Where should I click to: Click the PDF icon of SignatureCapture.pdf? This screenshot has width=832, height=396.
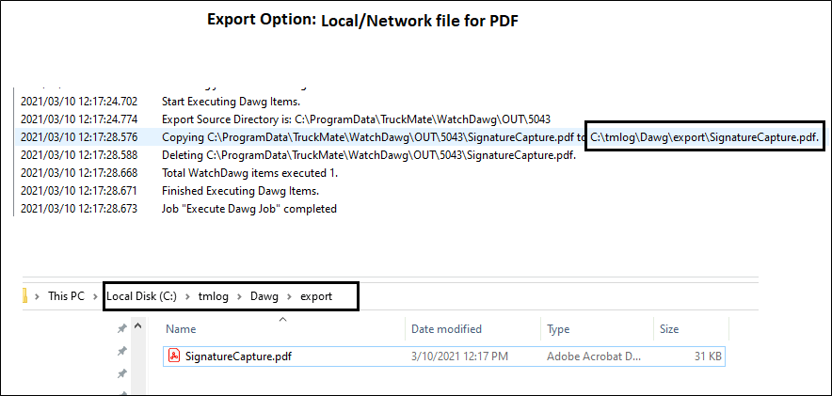pos(173,356)
